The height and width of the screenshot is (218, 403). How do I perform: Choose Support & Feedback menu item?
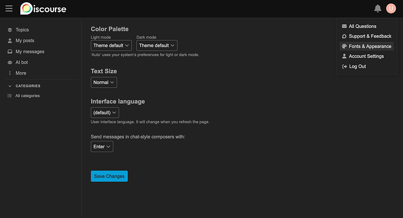pyautogui.click(x=367, y=36)
